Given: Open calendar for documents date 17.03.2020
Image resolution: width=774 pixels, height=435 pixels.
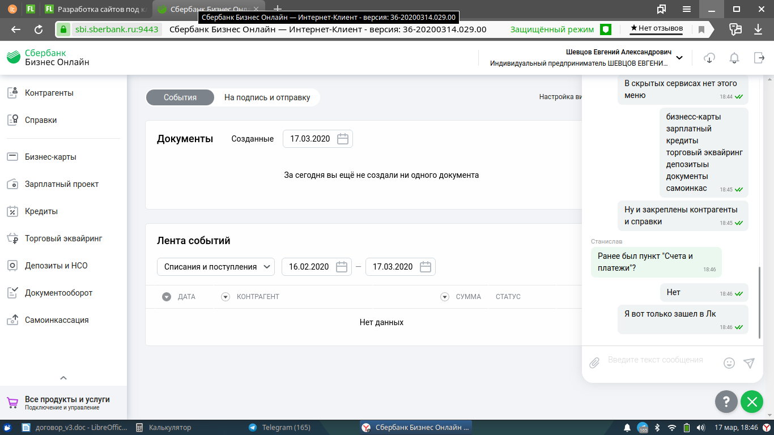Looking at the screenshot, I should point(342,139).
